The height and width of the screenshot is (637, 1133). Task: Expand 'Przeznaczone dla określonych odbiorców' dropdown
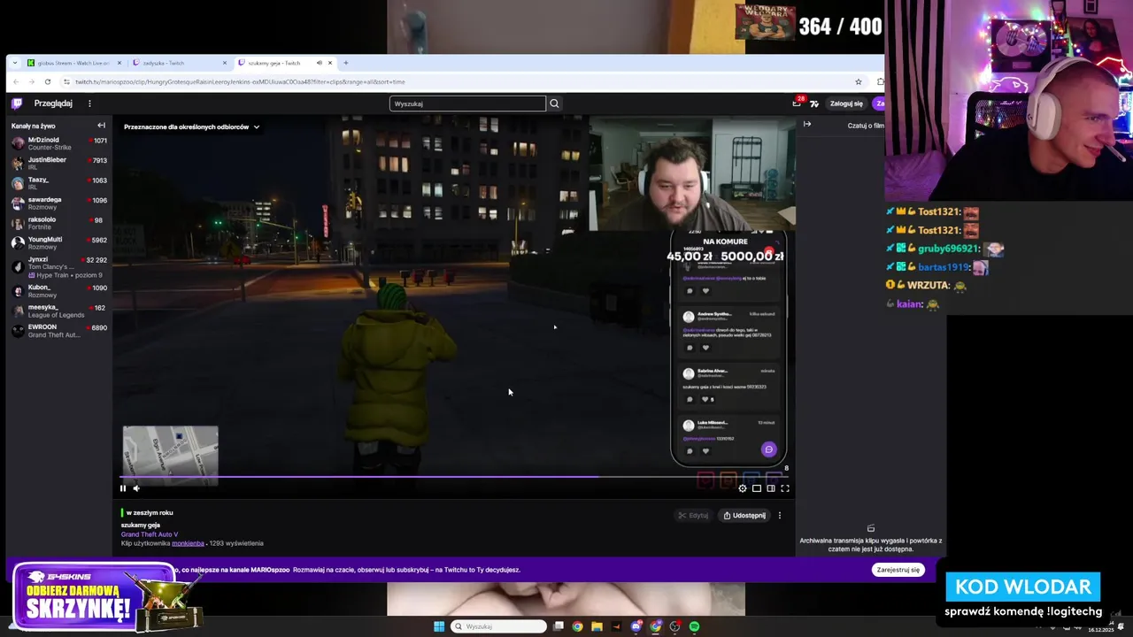coord(192,127)
